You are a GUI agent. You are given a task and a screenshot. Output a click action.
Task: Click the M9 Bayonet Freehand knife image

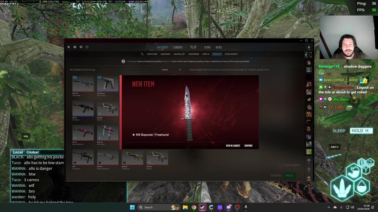click(x=188, y=113)
